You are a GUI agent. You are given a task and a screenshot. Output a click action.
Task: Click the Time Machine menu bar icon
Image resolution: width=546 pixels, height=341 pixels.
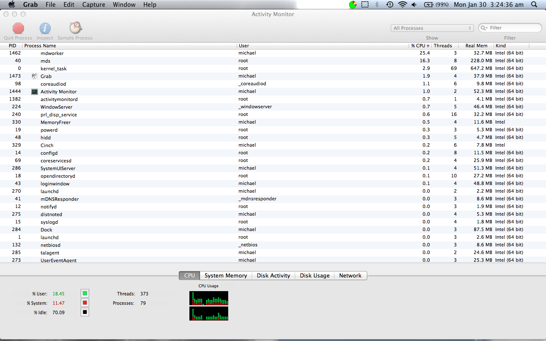[390, 5]
